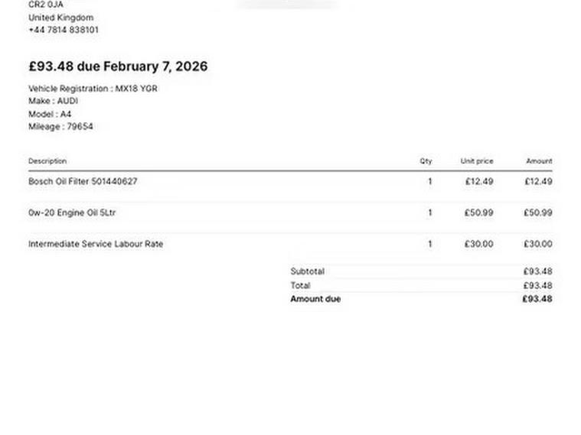
Task: Click the phone number +44 7814 838101
Action: pos(64,30)
